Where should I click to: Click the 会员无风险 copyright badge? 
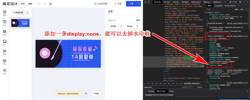click(x=101, y=4)
